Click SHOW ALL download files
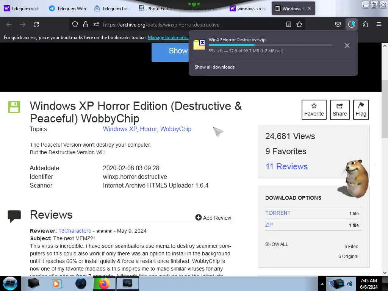This screenshot has height=291, width=388. click(x=277, y=244)
